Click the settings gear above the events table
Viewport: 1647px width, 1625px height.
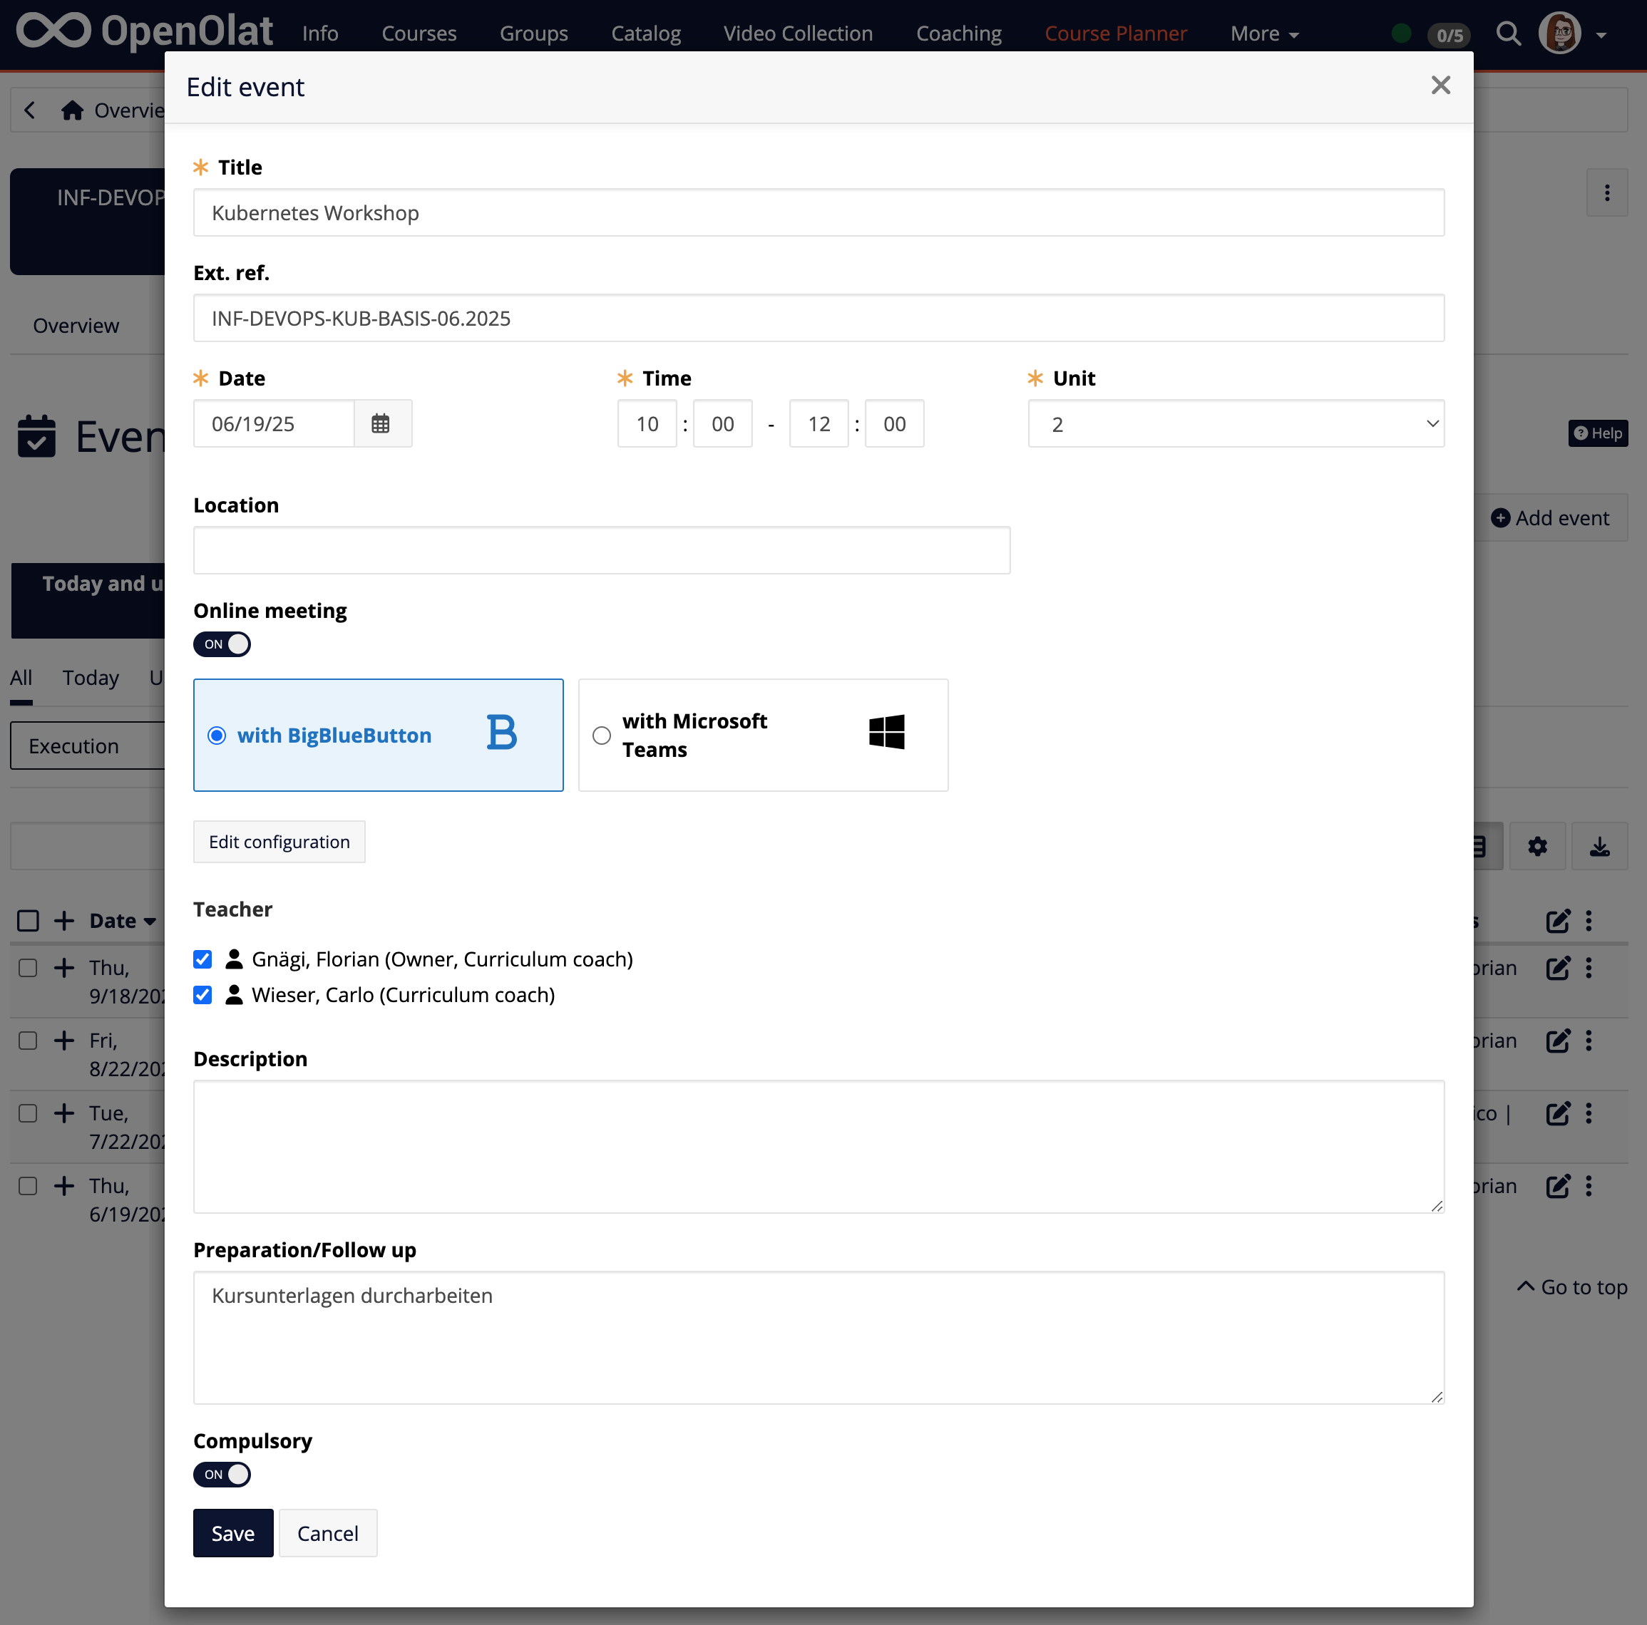click(x=1537, y=846)
